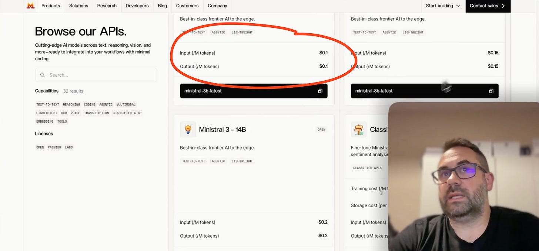539x251 pixels.
Task: Click the Classifier signpost icon
Action: [359, 130]
